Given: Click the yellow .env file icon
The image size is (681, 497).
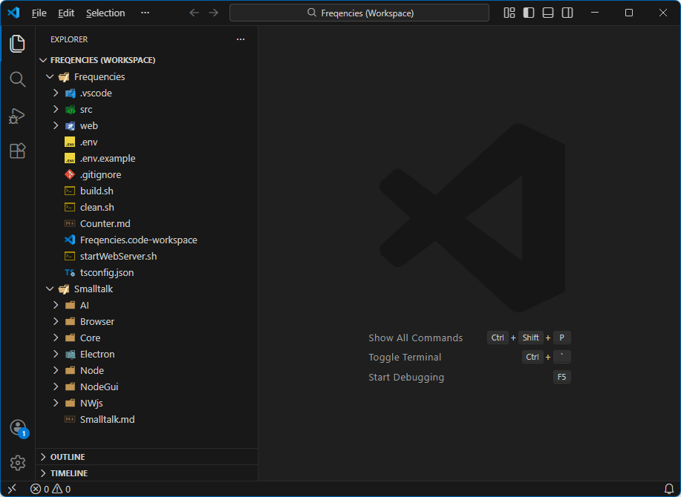Looking at the screenshot, I should [70, 142].
